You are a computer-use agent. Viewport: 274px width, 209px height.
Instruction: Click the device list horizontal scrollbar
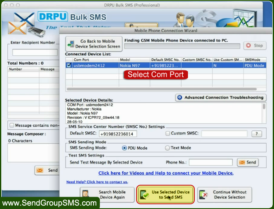[x=162, y=89]
